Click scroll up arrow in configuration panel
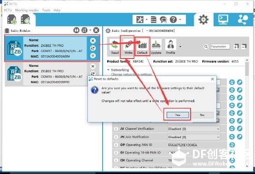 pos(247,60)
